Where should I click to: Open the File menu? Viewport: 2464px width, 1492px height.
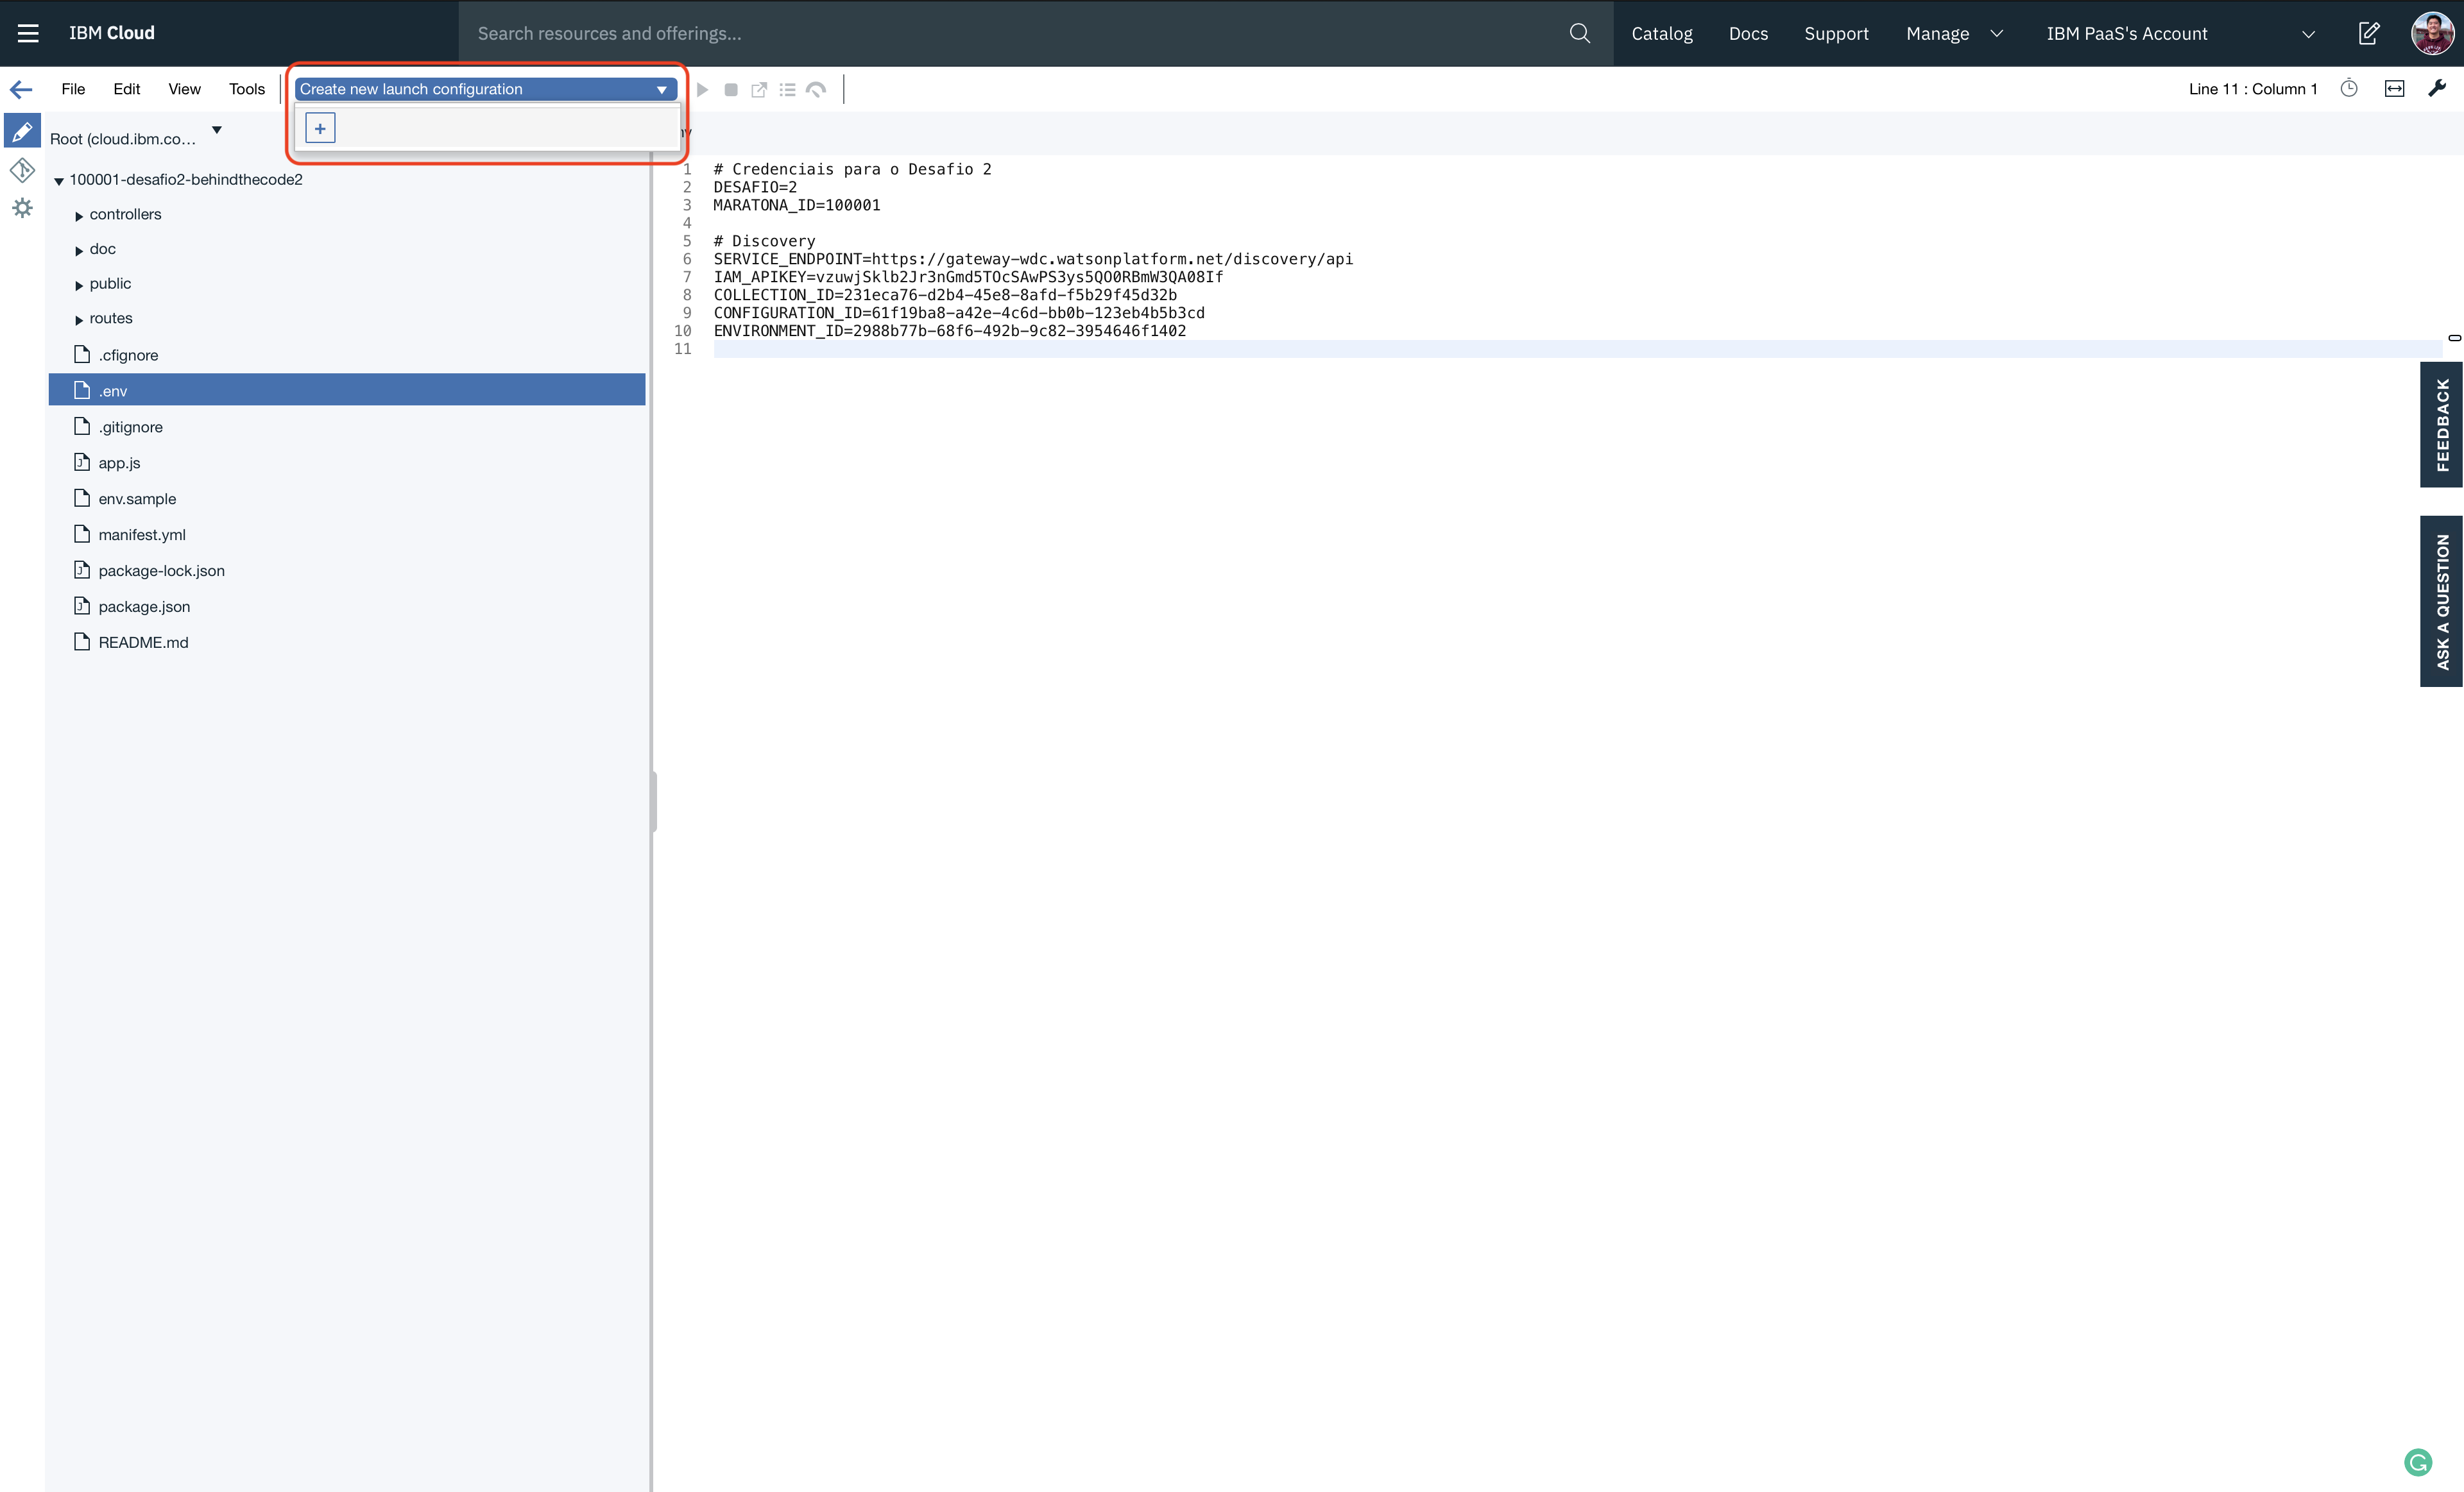click(x=73, y=89)
